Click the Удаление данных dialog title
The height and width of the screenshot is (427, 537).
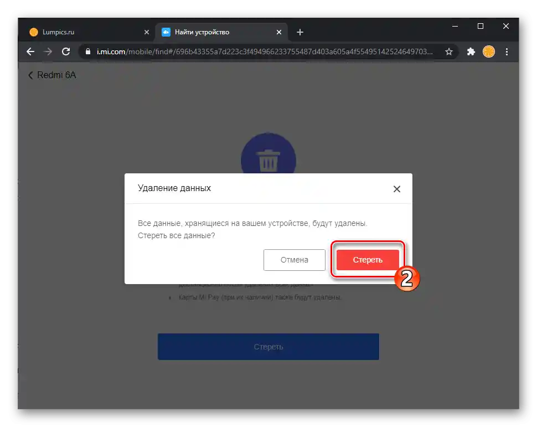pyautogui.click(x=174, y=188)
